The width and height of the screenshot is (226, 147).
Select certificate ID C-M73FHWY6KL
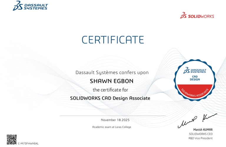coord(28,143)
